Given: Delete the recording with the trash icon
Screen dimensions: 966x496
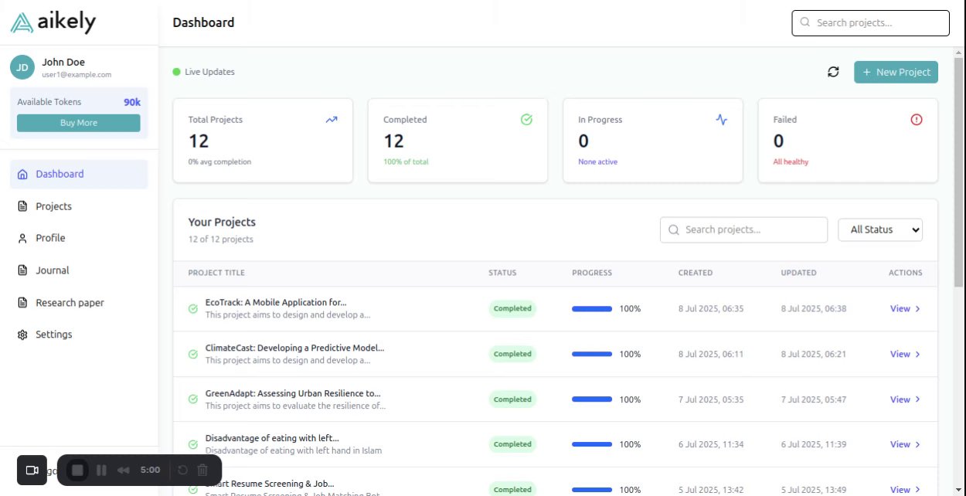Looking at the screenshot, I should (x=202, y=470).
